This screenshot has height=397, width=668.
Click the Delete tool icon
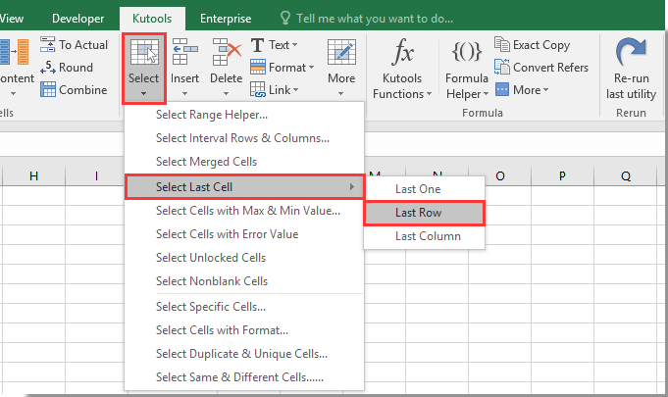[x=227, y=52]
